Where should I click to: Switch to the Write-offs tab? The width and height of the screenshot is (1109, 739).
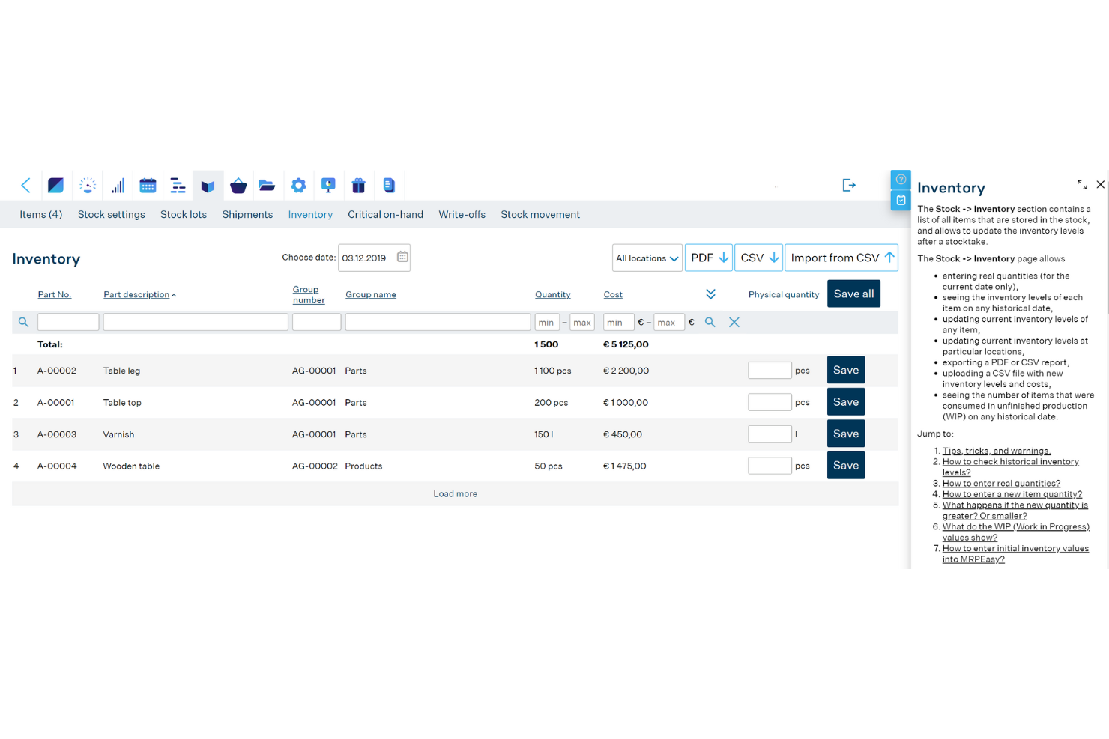462,215
